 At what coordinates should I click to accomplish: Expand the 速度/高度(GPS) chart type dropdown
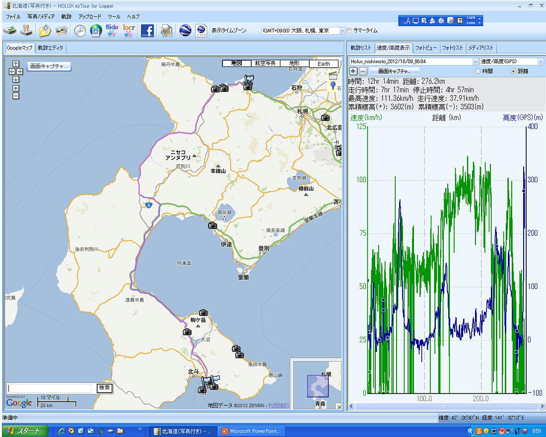(x=541, y=61)
